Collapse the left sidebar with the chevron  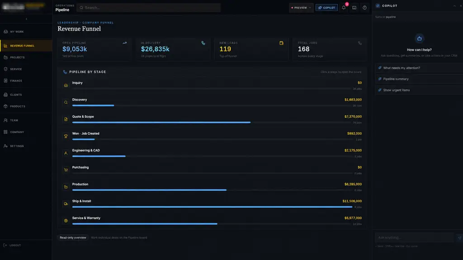26,19
